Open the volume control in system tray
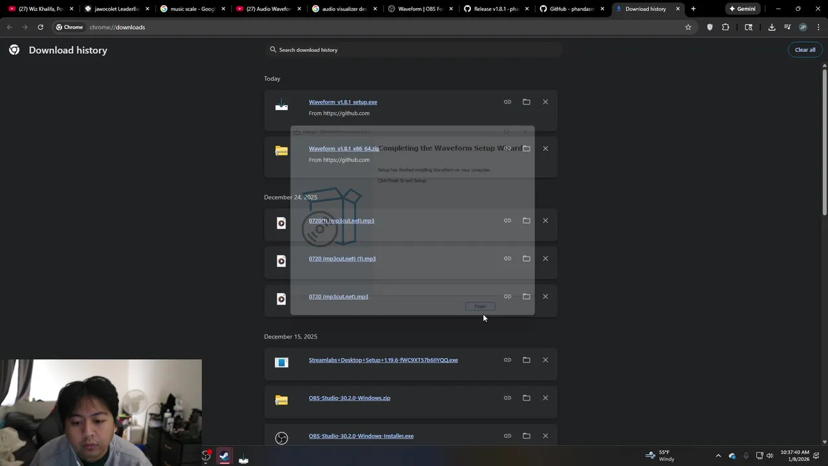Screen dimensions: 828x466 click(x=770, y=456)
